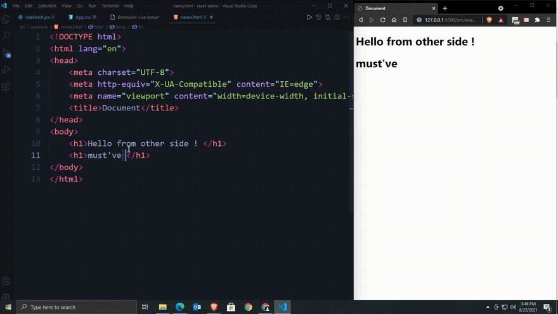Open Brave Shields lion icon
Viewport: 558px width, 314px height.
[490, 20]
